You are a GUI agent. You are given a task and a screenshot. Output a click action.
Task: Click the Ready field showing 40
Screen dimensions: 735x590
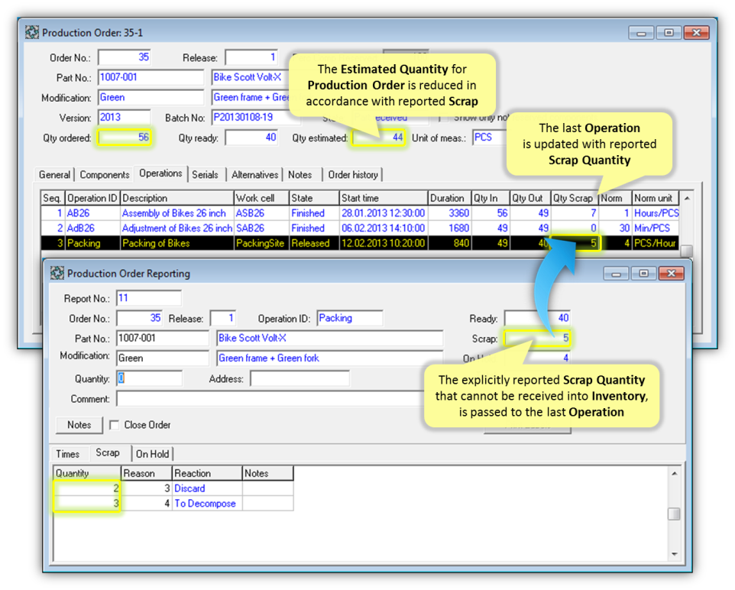pos(537,319)
